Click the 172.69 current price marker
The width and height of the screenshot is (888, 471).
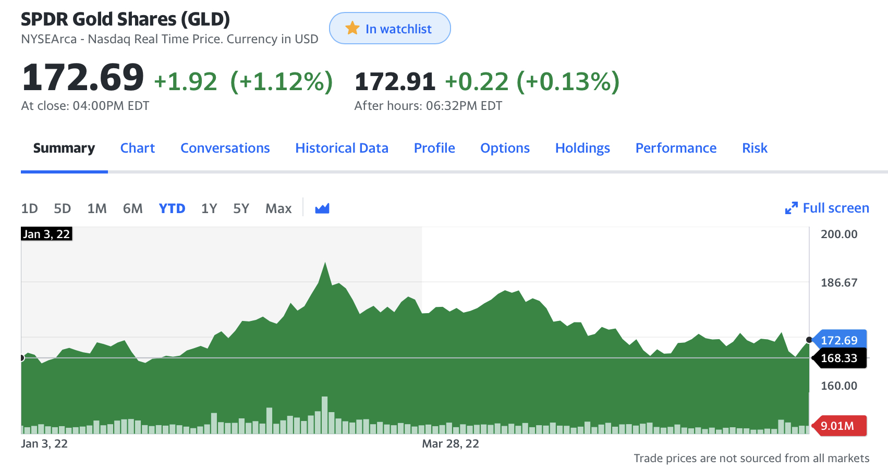coord(838,340)
